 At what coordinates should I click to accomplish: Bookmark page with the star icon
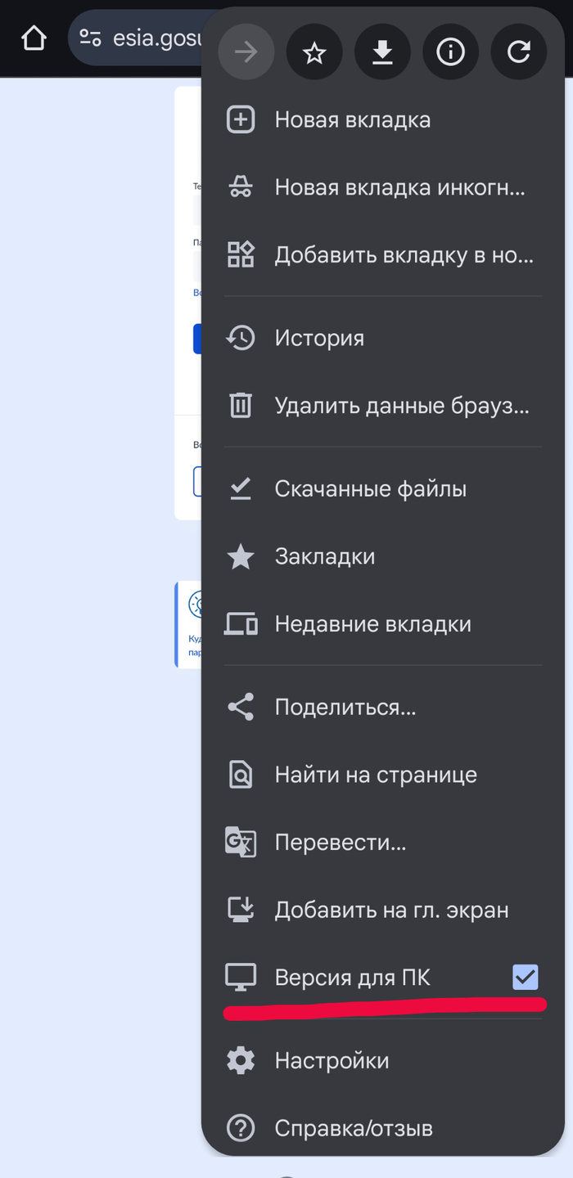click(x=314, y=52)
